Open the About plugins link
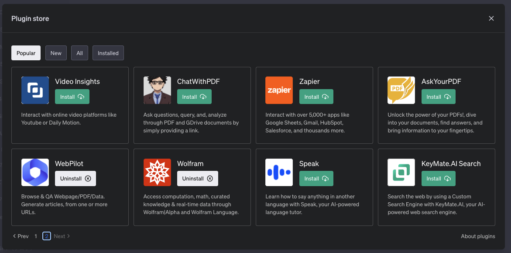The image size is (511, 253). (x=478, y=236)
